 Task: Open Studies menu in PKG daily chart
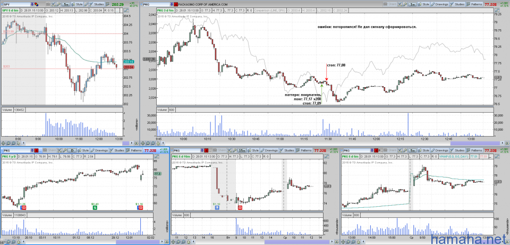pos(117,150)
